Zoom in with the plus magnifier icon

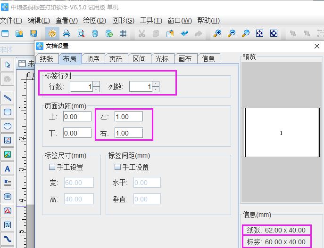point(217,33)
